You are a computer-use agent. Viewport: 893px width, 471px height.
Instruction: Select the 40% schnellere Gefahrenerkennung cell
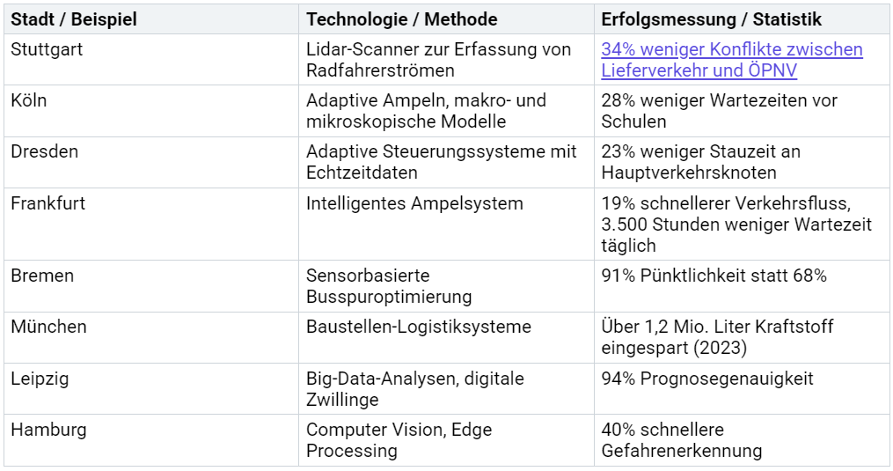[682, 440]
